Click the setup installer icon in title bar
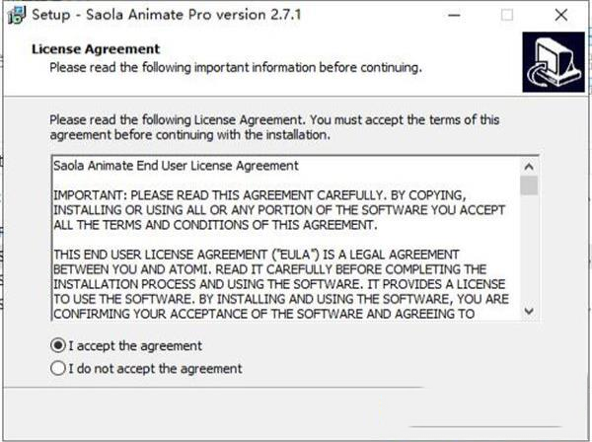 click(x=17, y=16)
